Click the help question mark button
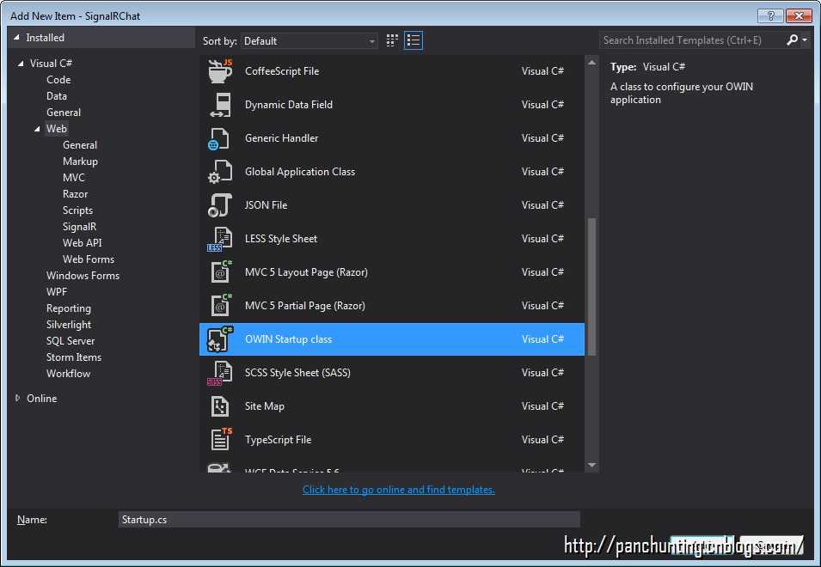The height and width of the screenshot is (567, 821). (x=770, y=15)
